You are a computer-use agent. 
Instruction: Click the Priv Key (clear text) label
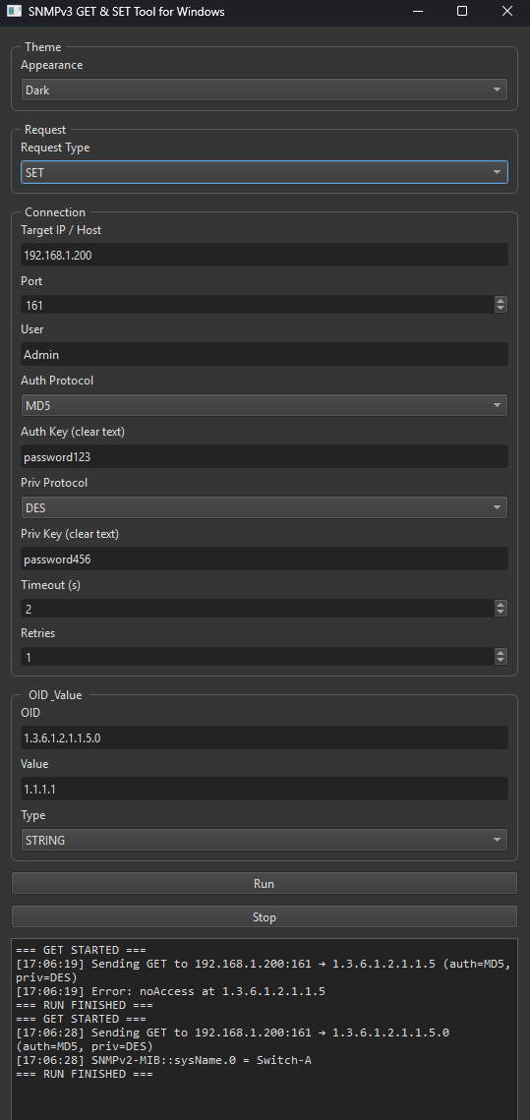(70, 534)
